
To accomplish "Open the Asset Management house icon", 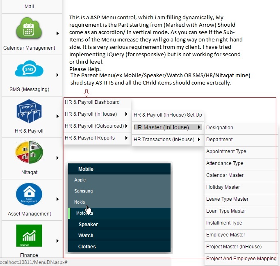I will (29, 194).
